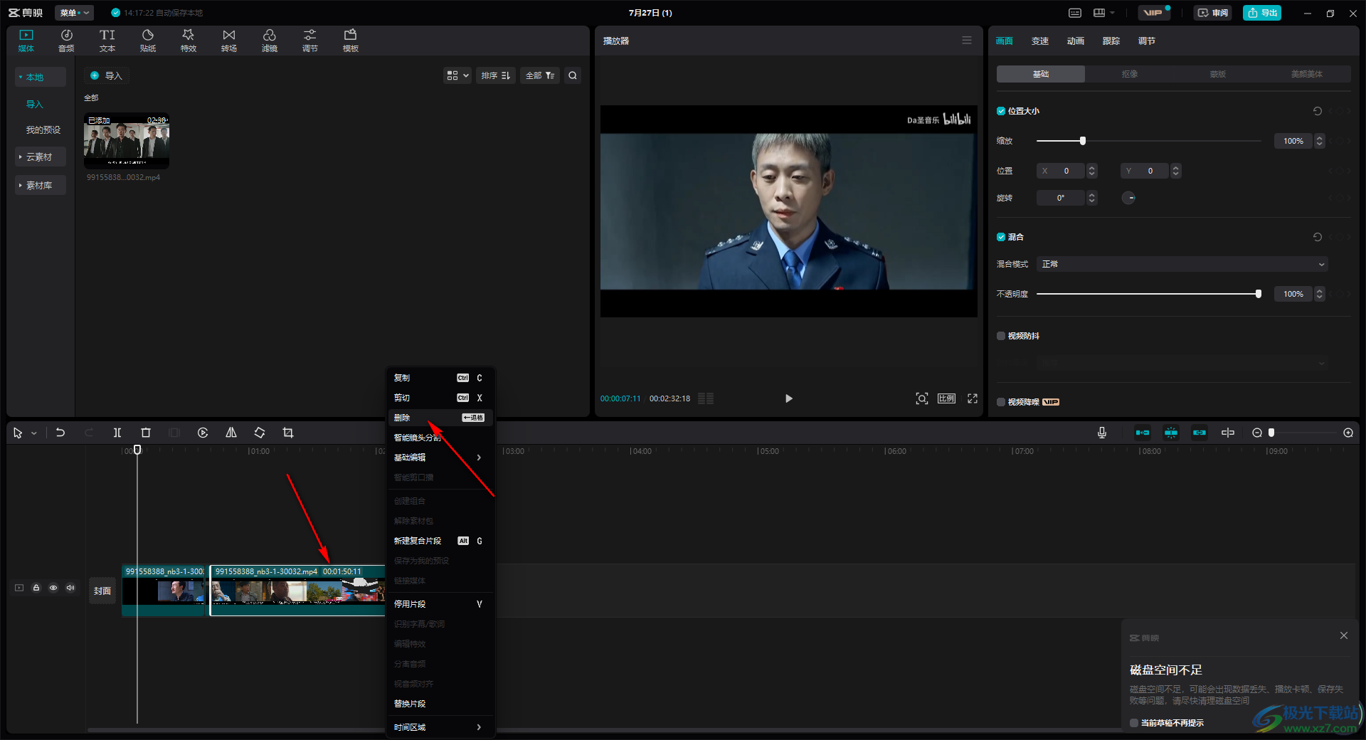Viewport: 1366px width, 740px height.
Task: Click the Rotate icon in timeline toolbar
Action: click(x=260, y=433)
